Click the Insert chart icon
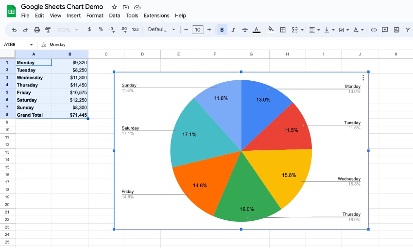This screenshot has height=248, width=413. [396, 30]
